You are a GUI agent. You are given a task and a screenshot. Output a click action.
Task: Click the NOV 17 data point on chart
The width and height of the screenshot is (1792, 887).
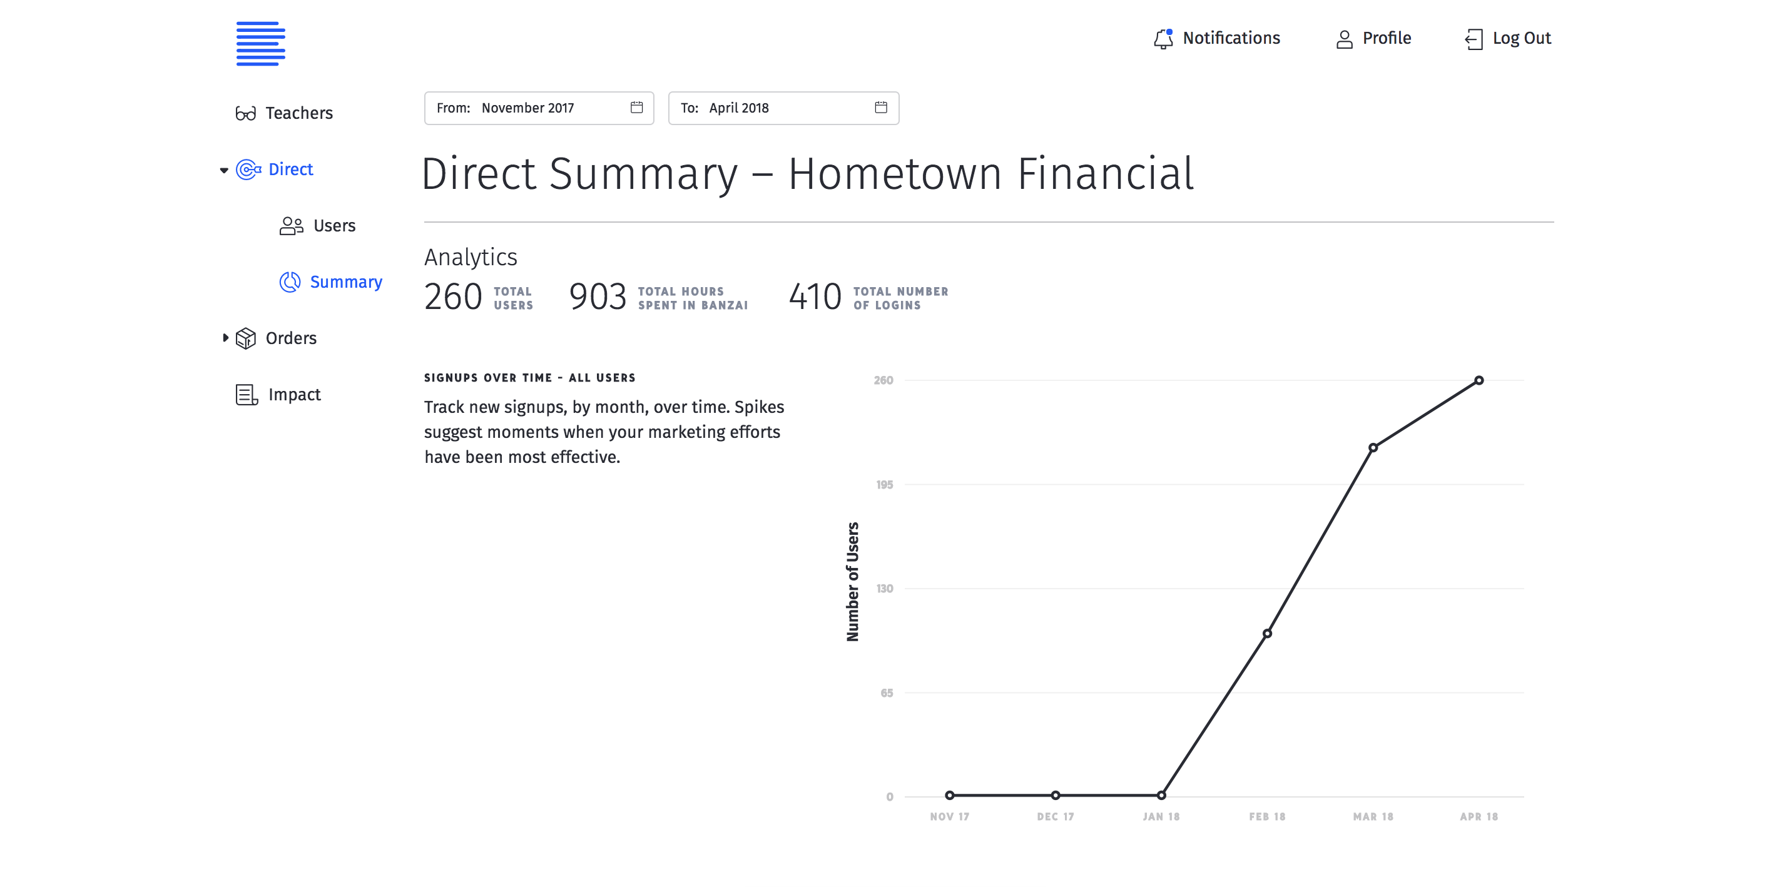[950, 795]
